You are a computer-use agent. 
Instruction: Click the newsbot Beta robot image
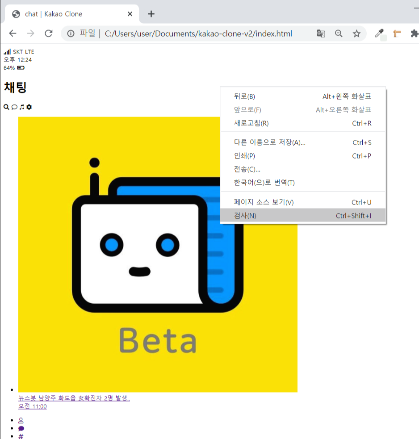point(158,254)
